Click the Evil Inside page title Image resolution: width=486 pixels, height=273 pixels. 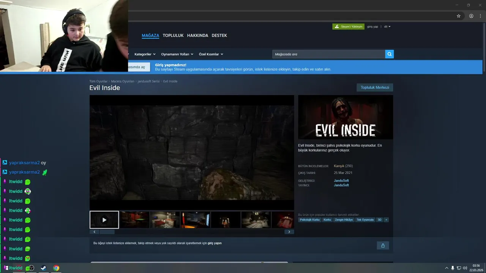(105, 88)
